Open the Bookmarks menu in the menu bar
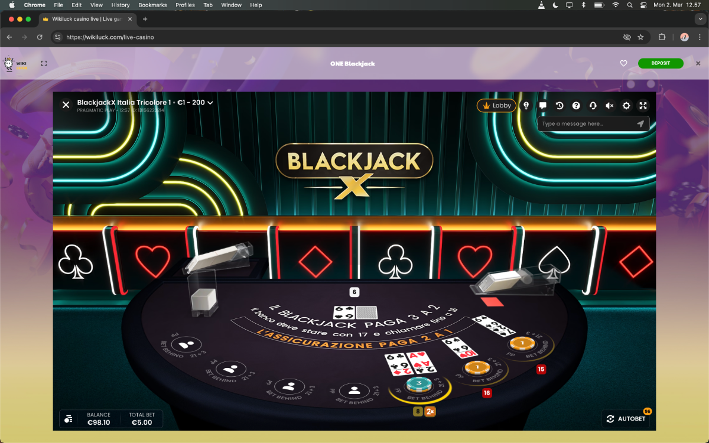This screenshot has width=709, height=443. (x=153, y=5)
